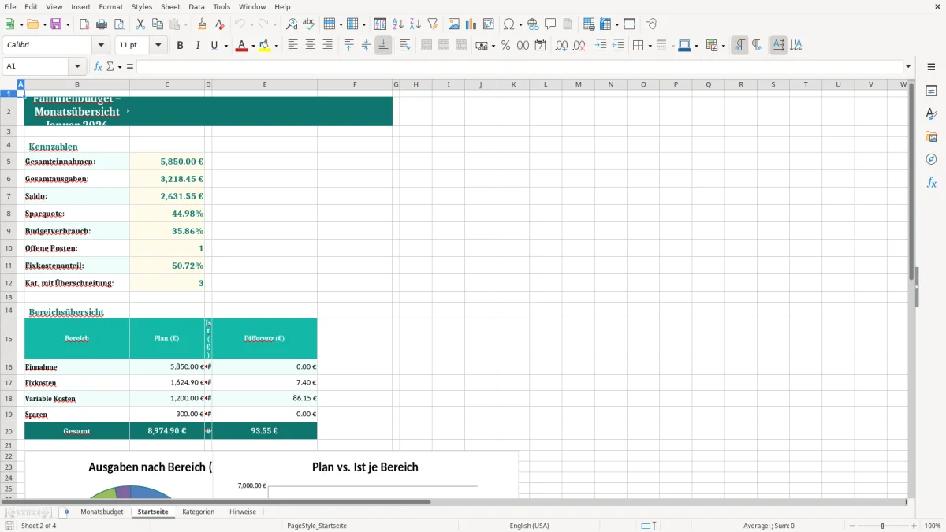Image resolution: width=946 pixels, height=532 pixels.
Task: Click Define Print Area icon
Action: (x=589, y=24)
